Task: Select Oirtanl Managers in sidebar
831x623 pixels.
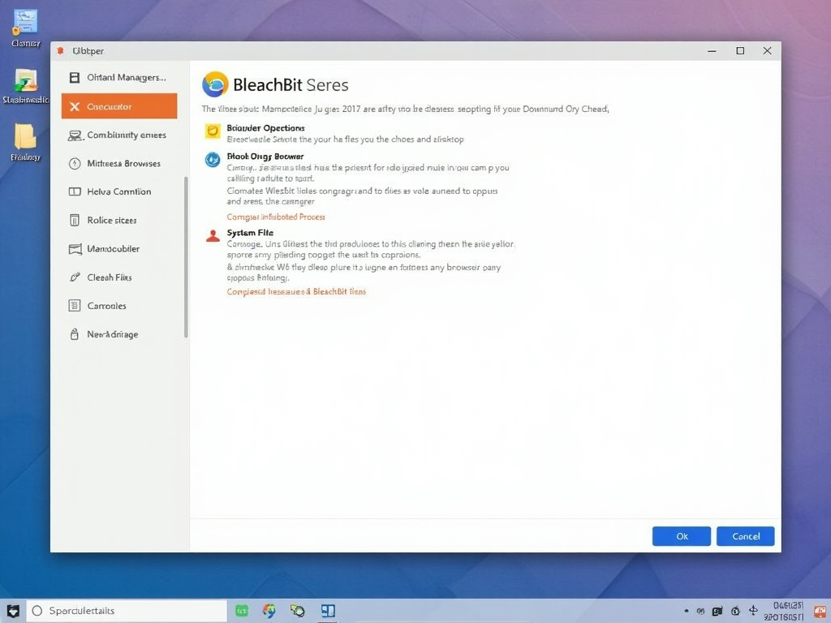Action: (119, 78)
